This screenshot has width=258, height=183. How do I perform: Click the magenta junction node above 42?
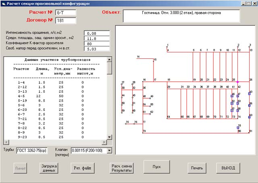click(x=238, y=81)
